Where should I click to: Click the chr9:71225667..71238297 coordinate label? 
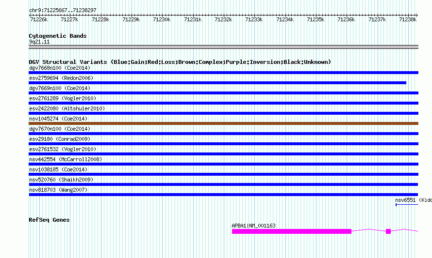click(x=63, y=10)
